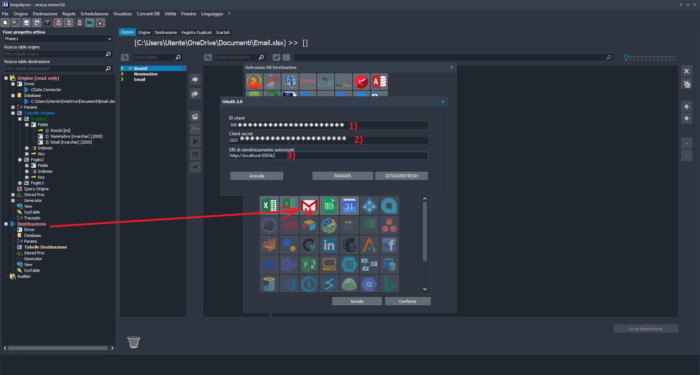Click the PARAMS button

[343, 176]
